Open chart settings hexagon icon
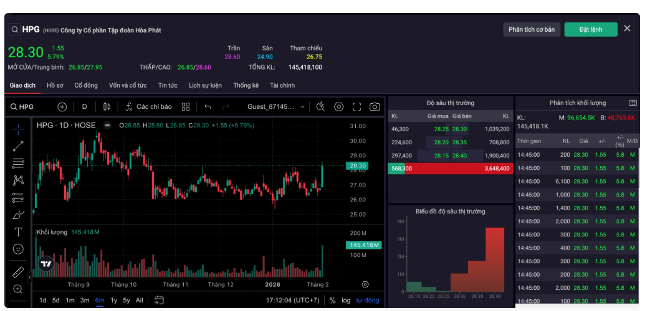The height and width of the screenshot is (311, 650). point(339,107)
